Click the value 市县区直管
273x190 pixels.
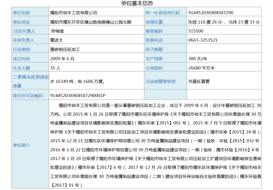[199, 82]
